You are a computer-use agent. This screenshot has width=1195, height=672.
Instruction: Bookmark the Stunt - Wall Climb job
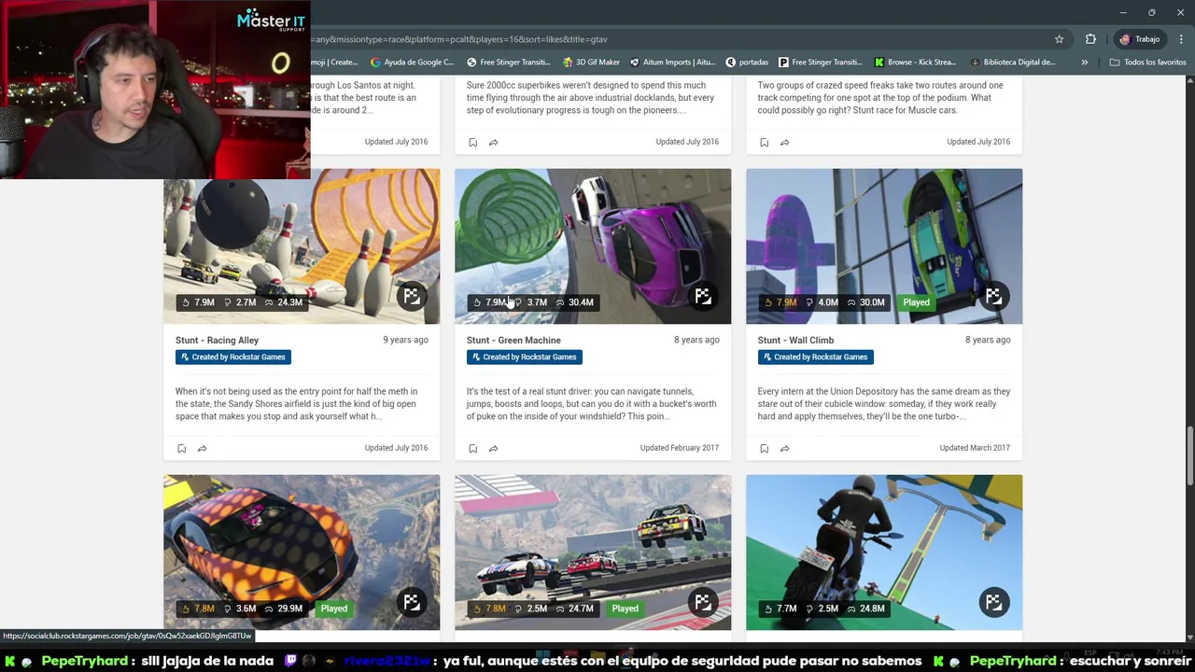click(764, 449)
